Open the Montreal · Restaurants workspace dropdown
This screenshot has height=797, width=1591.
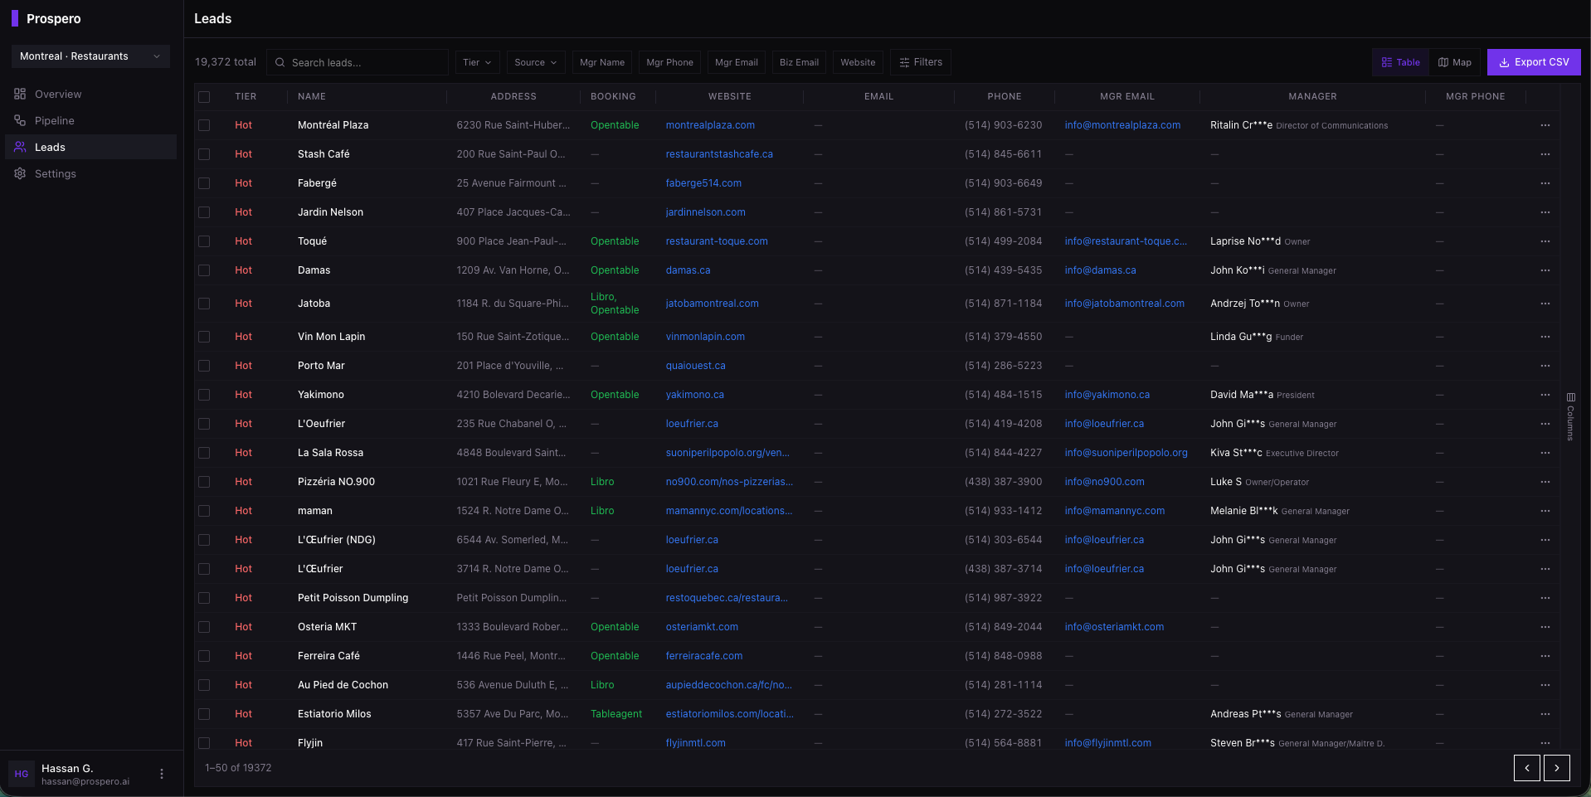tap(90, 56)
